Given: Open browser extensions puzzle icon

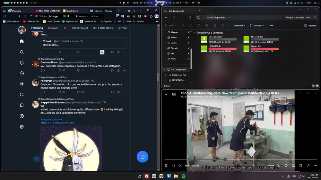Looking at the screenshot, I should coord(151,16).
